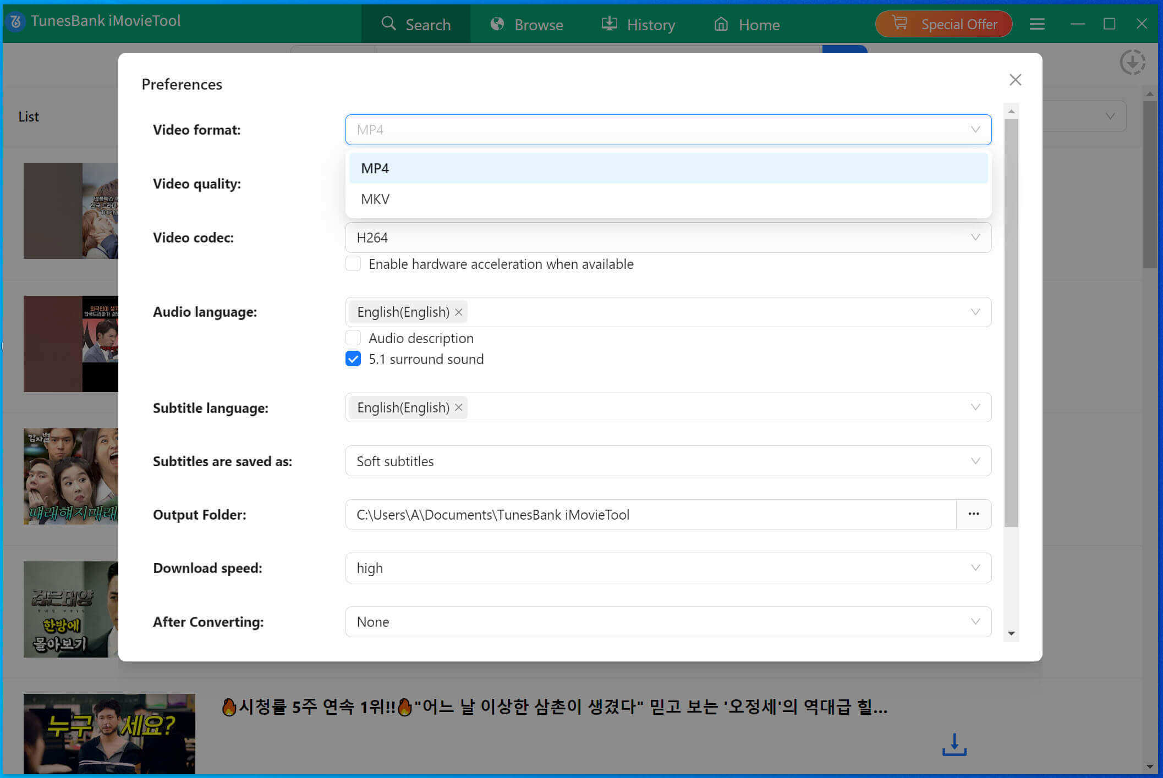This screenshot has height=778, width=1163.
Task: Click the TunesBank app logo icon
Action: pyautogui.click(x=15, y=21)
